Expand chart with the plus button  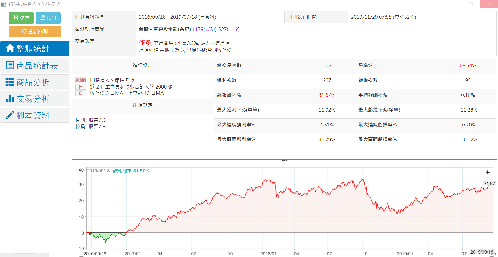pyautogui.click(x=488, y=172)
